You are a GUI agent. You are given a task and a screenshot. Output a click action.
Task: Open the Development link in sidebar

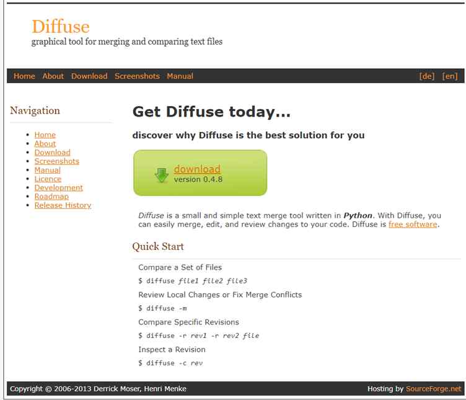tap(58, 188)
